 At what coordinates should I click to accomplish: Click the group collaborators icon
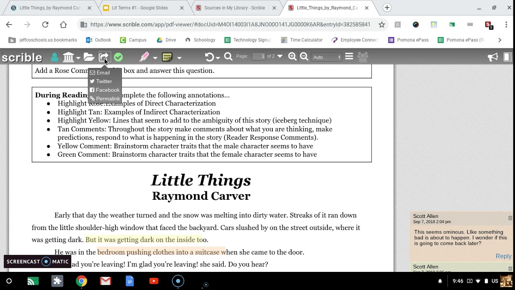pos(363,57)
